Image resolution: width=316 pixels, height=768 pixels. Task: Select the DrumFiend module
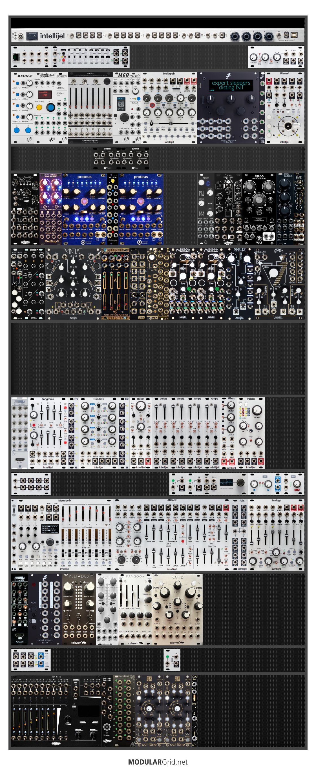click(x=124, y=711)
